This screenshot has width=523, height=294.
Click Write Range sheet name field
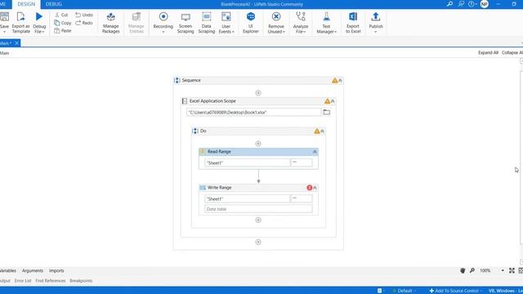click(247, 198)
